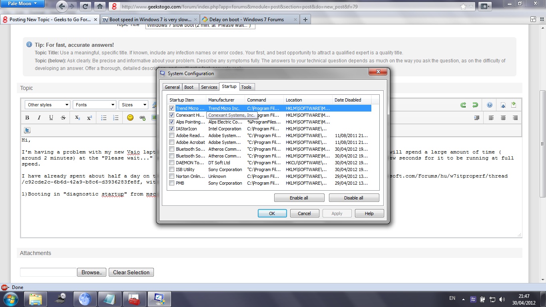Viewport: 546px width, 307px height.
Task: Enable the Adobe Reader startup item checkbox
Action: click(171, 136)
